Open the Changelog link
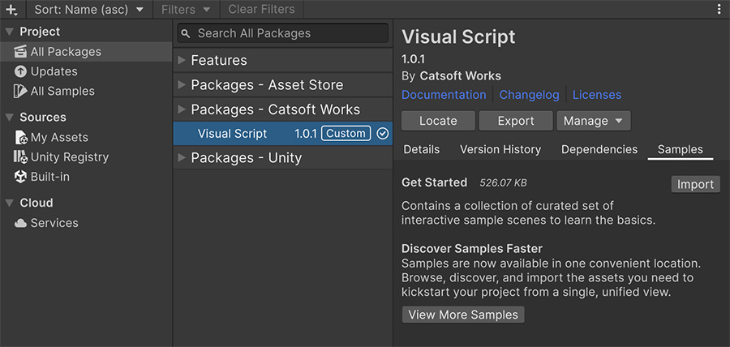This screenshot has width=730, height=347. tap(530, 95)
